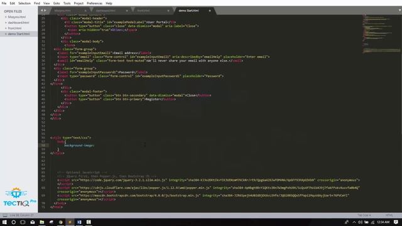
Task: Open the View menu
Action: [x=46, y=3]
